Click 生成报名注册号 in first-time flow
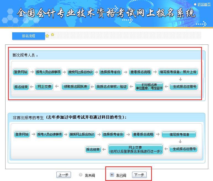Image resolution: width=213 pixels, height=181 pixels. coord(184,87)
